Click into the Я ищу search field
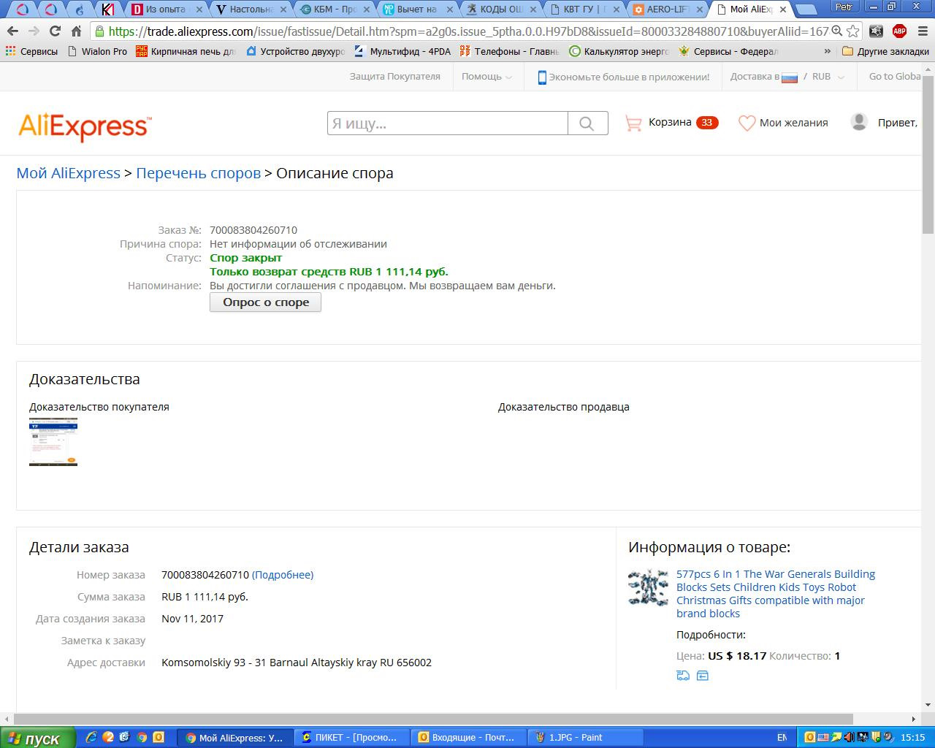935x748 pixels. click(x=448, y=123)
